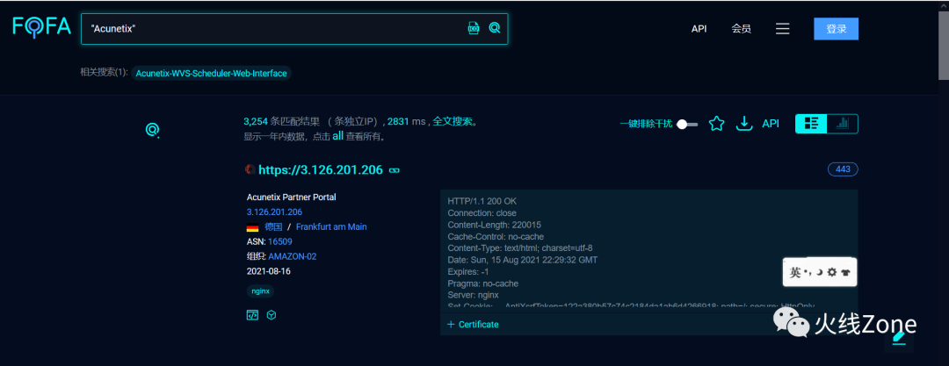Toggle the IME moon icon
The height and width of the screenshot is (366, 949).
pos(819,273)
